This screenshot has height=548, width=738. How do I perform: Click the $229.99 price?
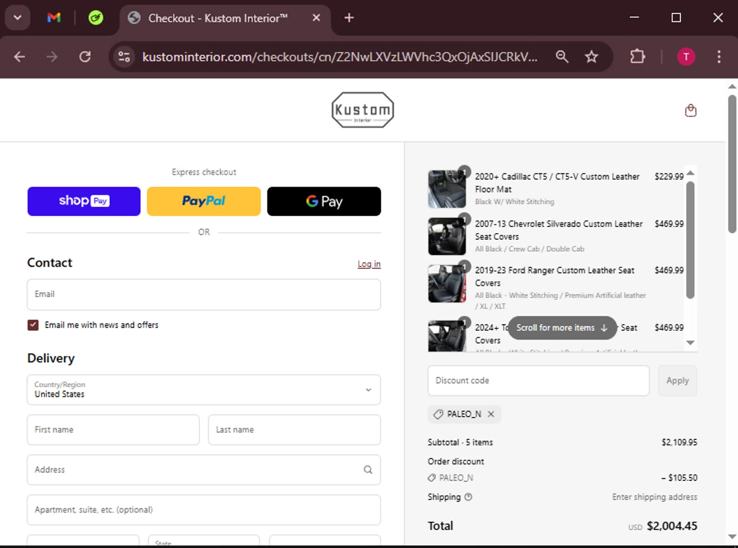click(x=669, y=176)
